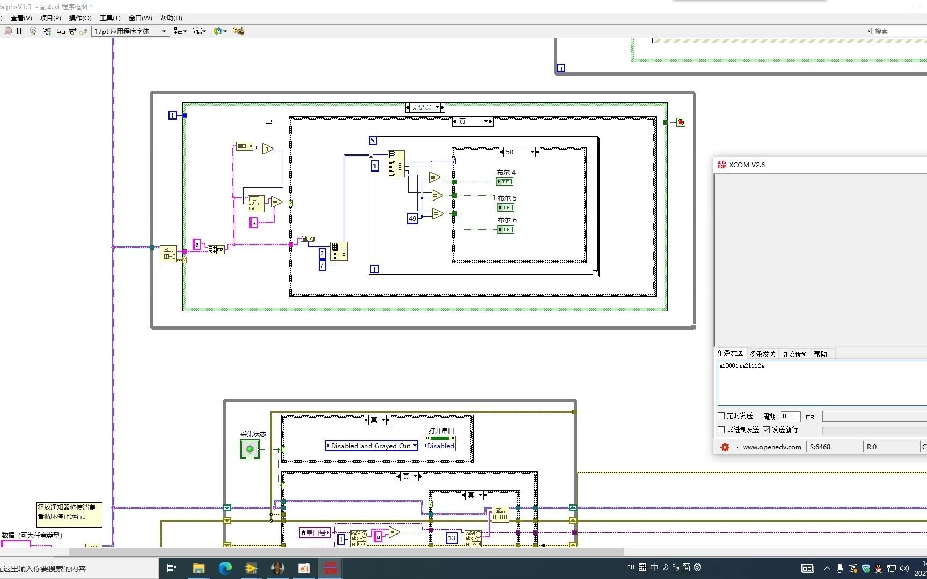Viewport: 927px width, 579px height.
Task: Click the abort execution stop button
Action: tap(8, 32)
